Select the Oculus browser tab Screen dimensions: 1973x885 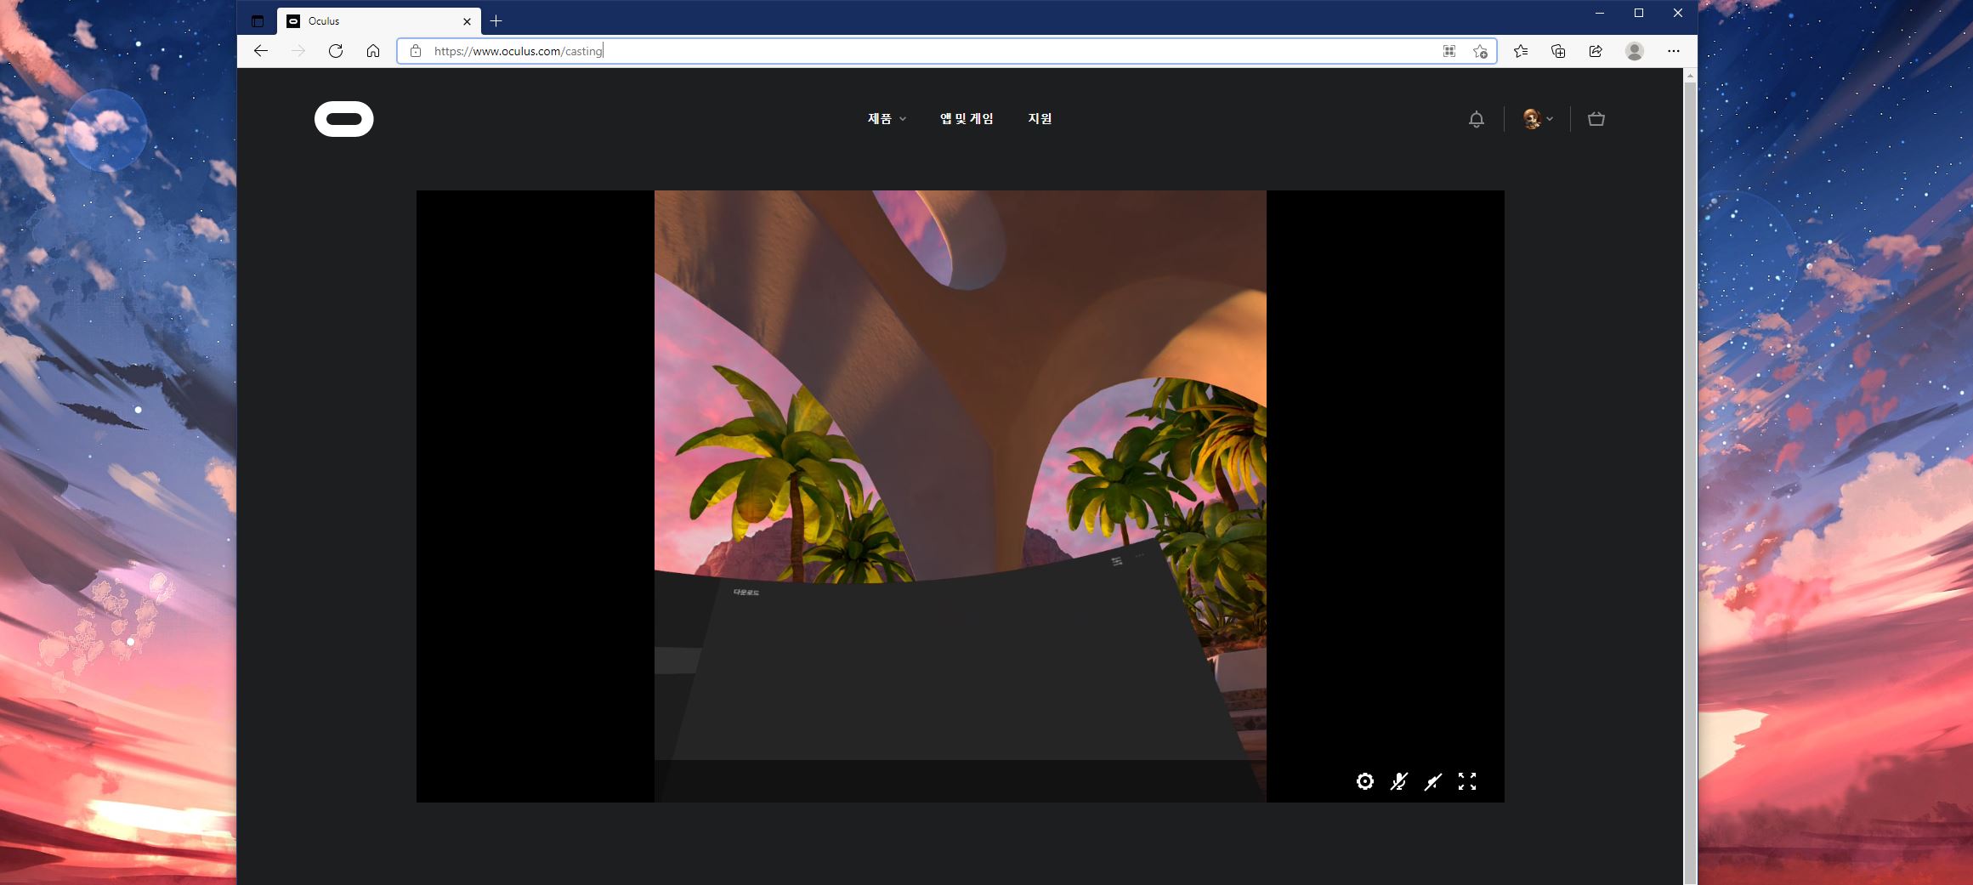point(379,21)
